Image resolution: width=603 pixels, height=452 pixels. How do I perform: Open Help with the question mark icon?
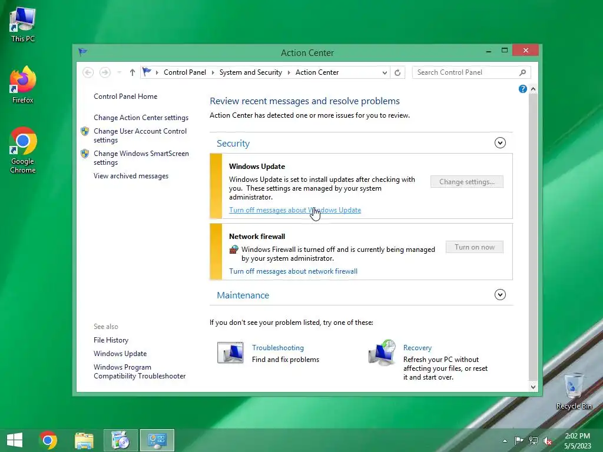point(523,89)
